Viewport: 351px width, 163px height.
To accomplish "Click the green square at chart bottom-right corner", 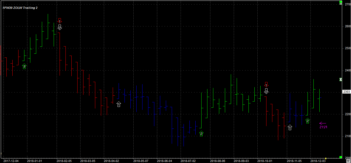I will coord(341,157).
